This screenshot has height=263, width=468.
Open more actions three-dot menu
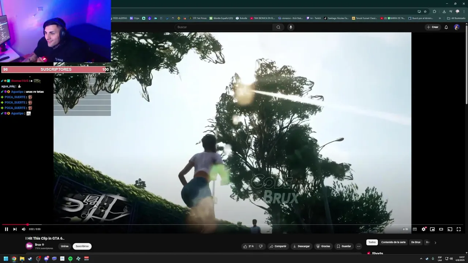coord(359,246)
